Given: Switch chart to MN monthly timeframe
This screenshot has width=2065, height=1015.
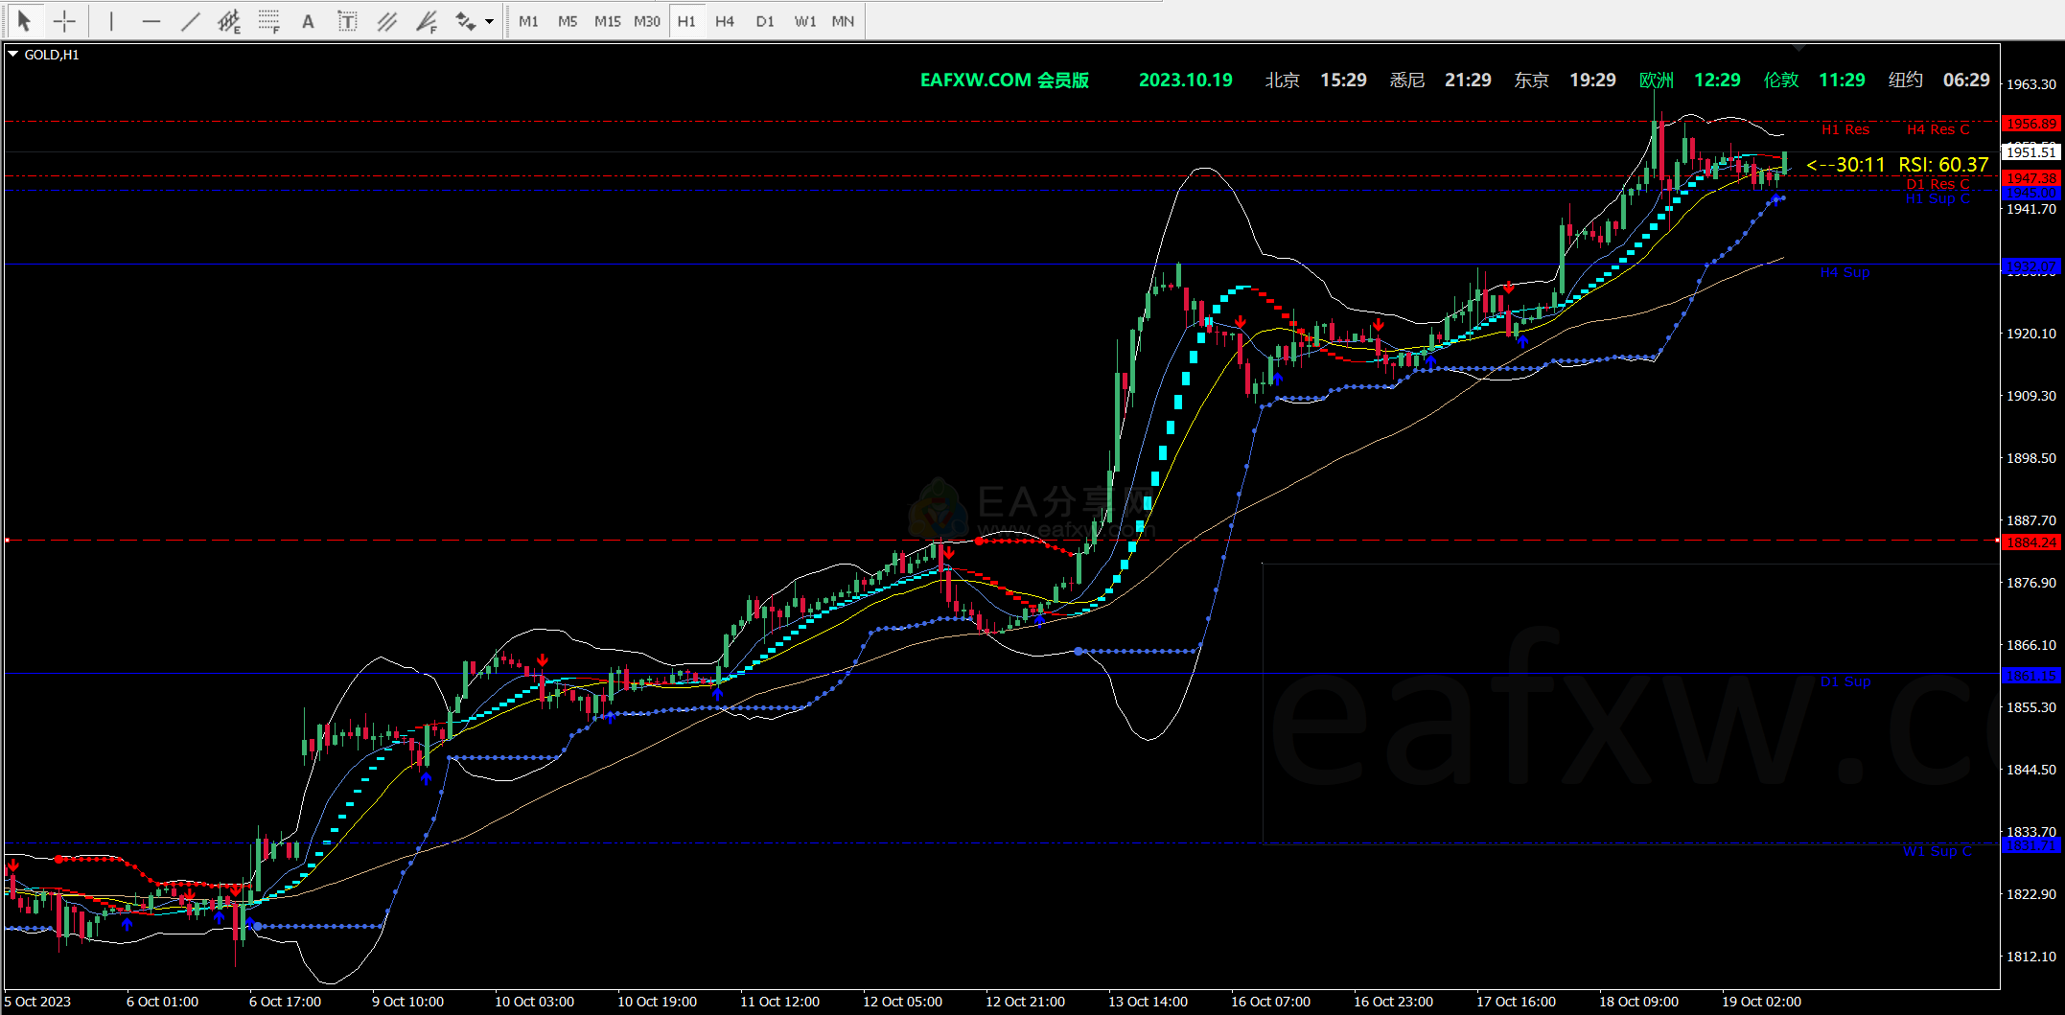Looking at the screenshot, I should point(843,21).
